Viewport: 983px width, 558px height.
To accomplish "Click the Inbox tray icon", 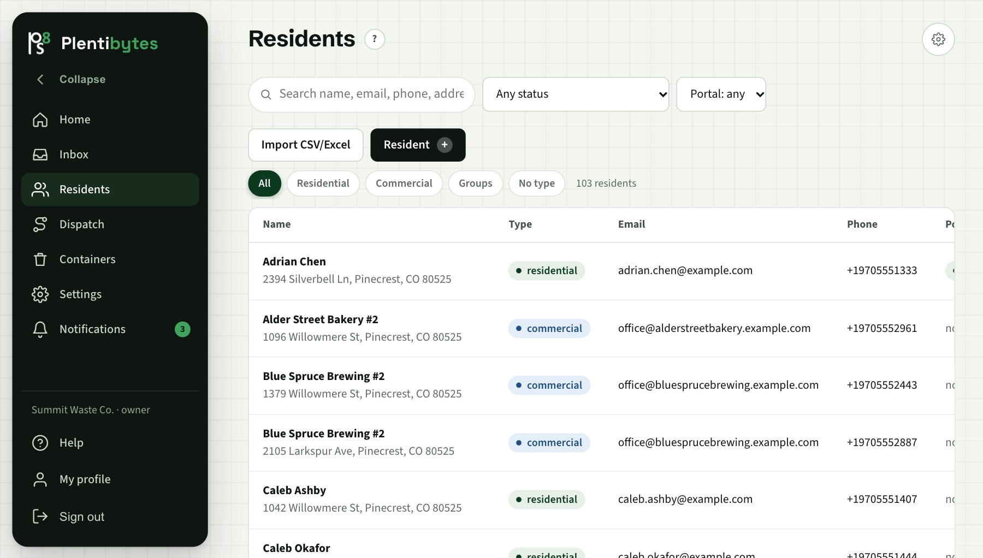I will point(40,155).
